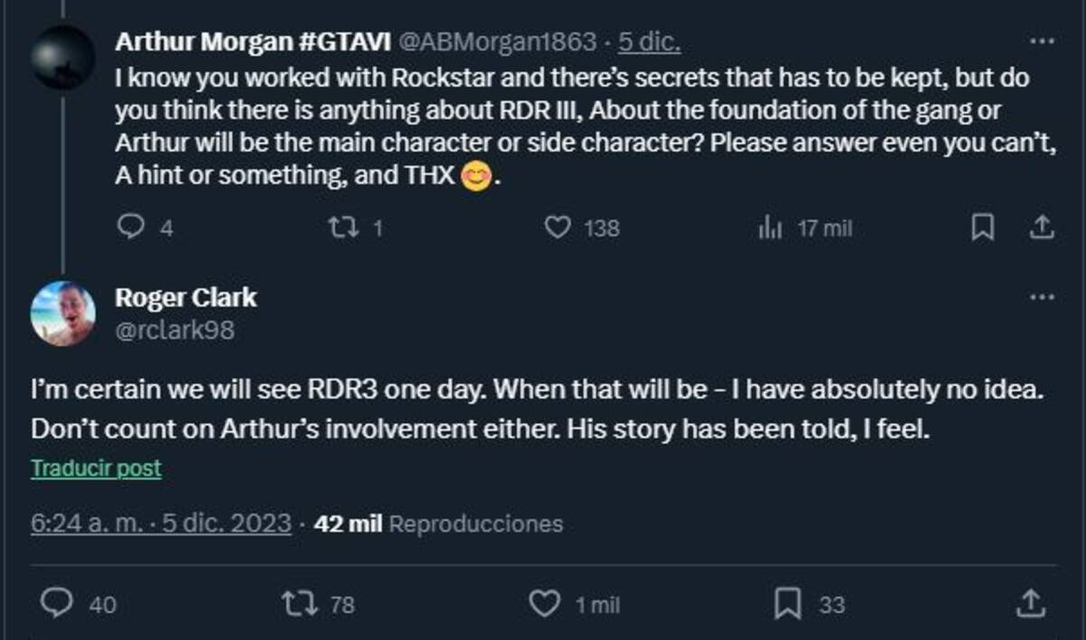Click the Traducir post link
Viewport: 1086px width, 640px height.
(96, 468)
